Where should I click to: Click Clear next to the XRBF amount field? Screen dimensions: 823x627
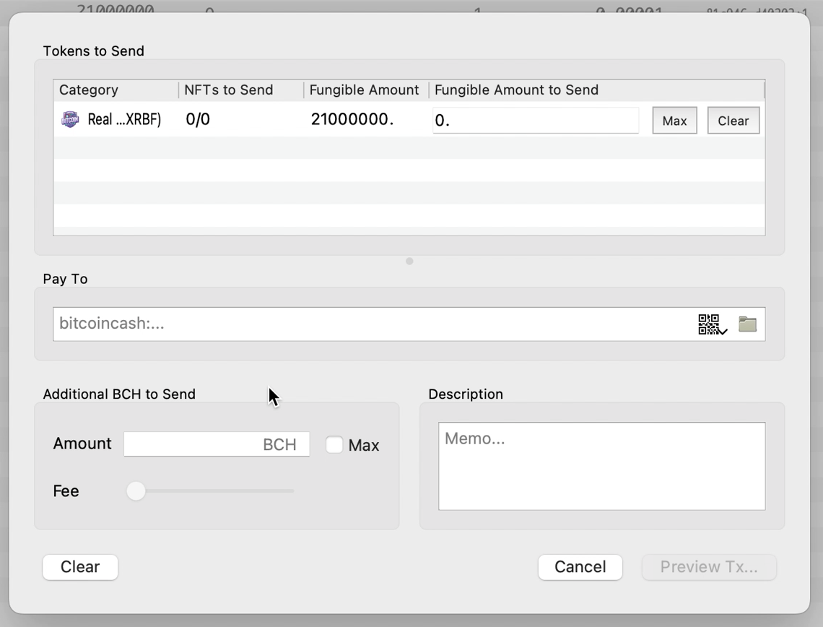[733, 120]
